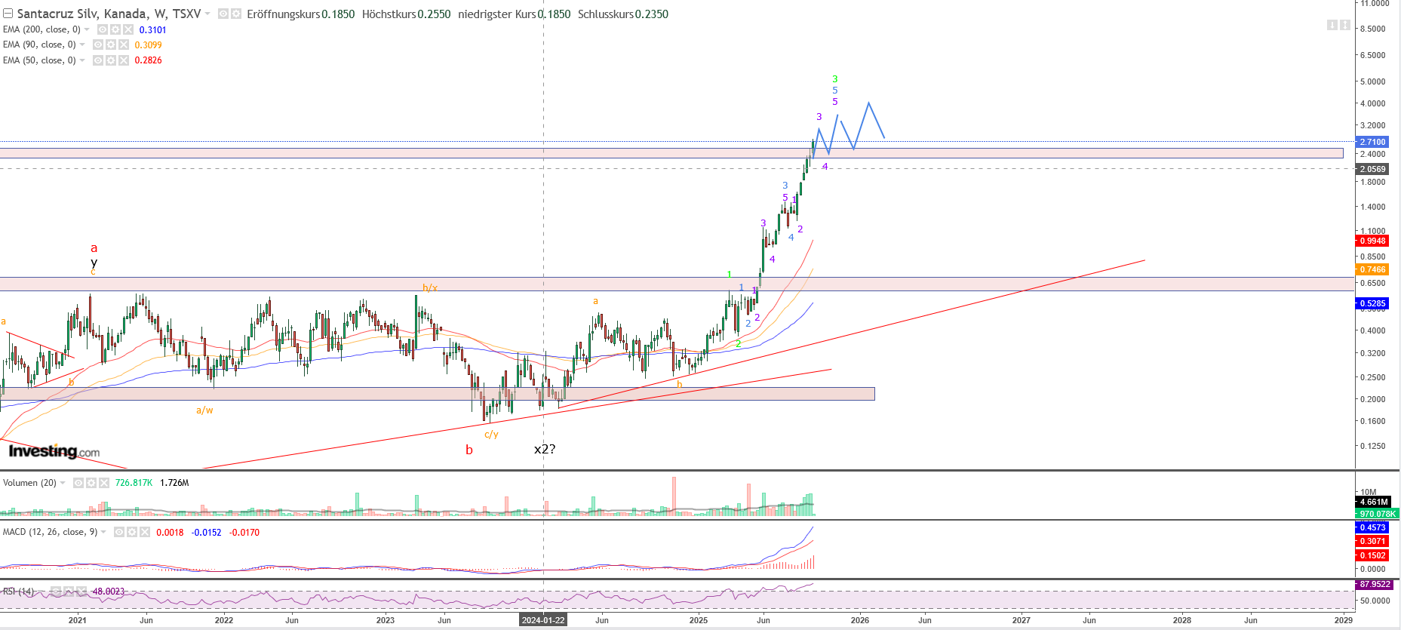Delete the Volumen indicator pane
The height and width of the screenshot is (630, 1401).
(103, 483)
